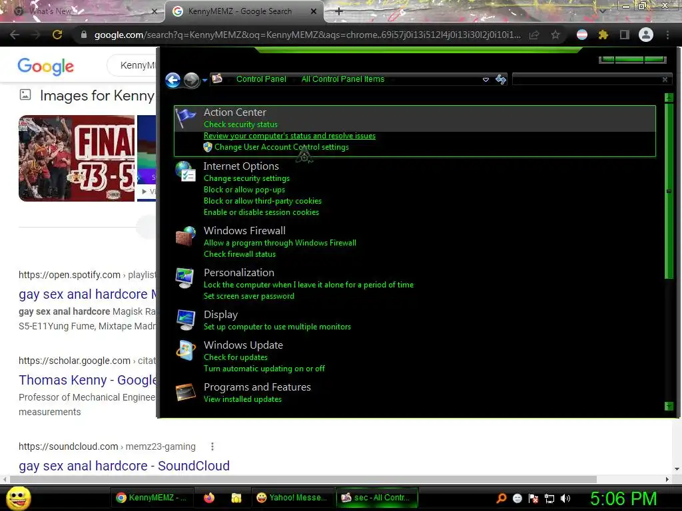Open Set up computer to use multiple monitors

tap(277, 326)
